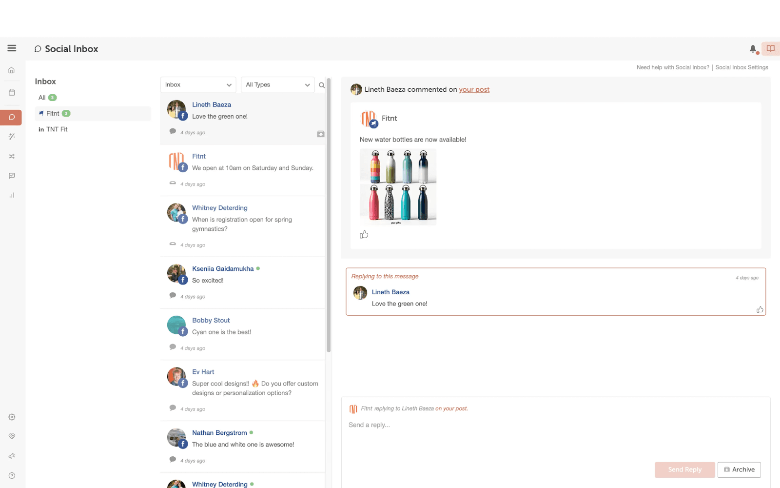Open the All Types filter dropdown

coord(278,85)
